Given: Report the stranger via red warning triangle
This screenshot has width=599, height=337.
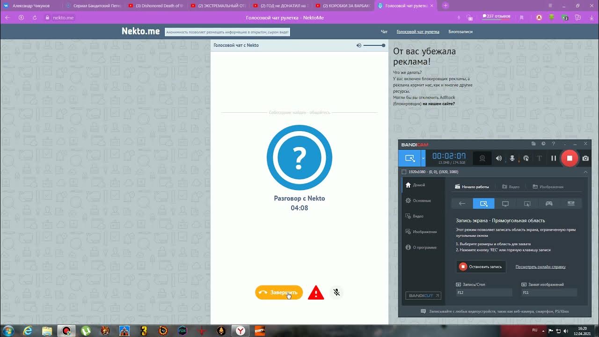Looking at the screenshot, I should 316,293.
